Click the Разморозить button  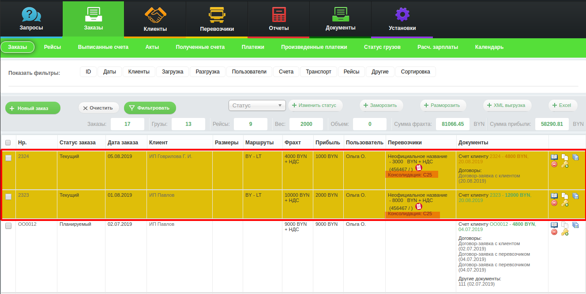tap(444, 106)
